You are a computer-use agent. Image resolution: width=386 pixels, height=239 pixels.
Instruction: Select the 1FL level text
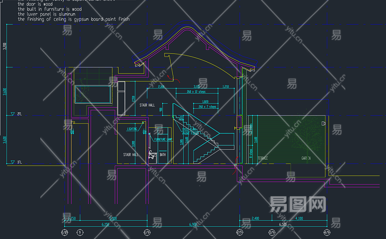[x=20, y=162]
